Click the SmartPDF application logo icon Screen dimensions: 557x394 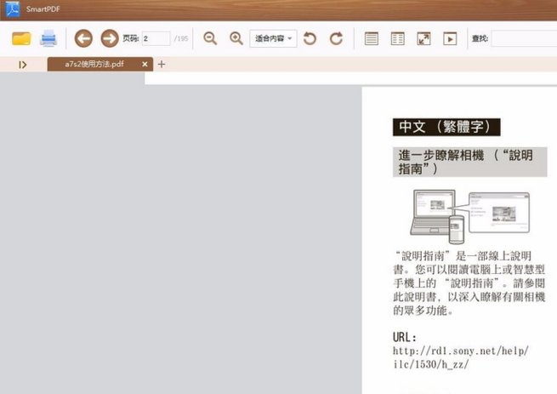point(13,9)
